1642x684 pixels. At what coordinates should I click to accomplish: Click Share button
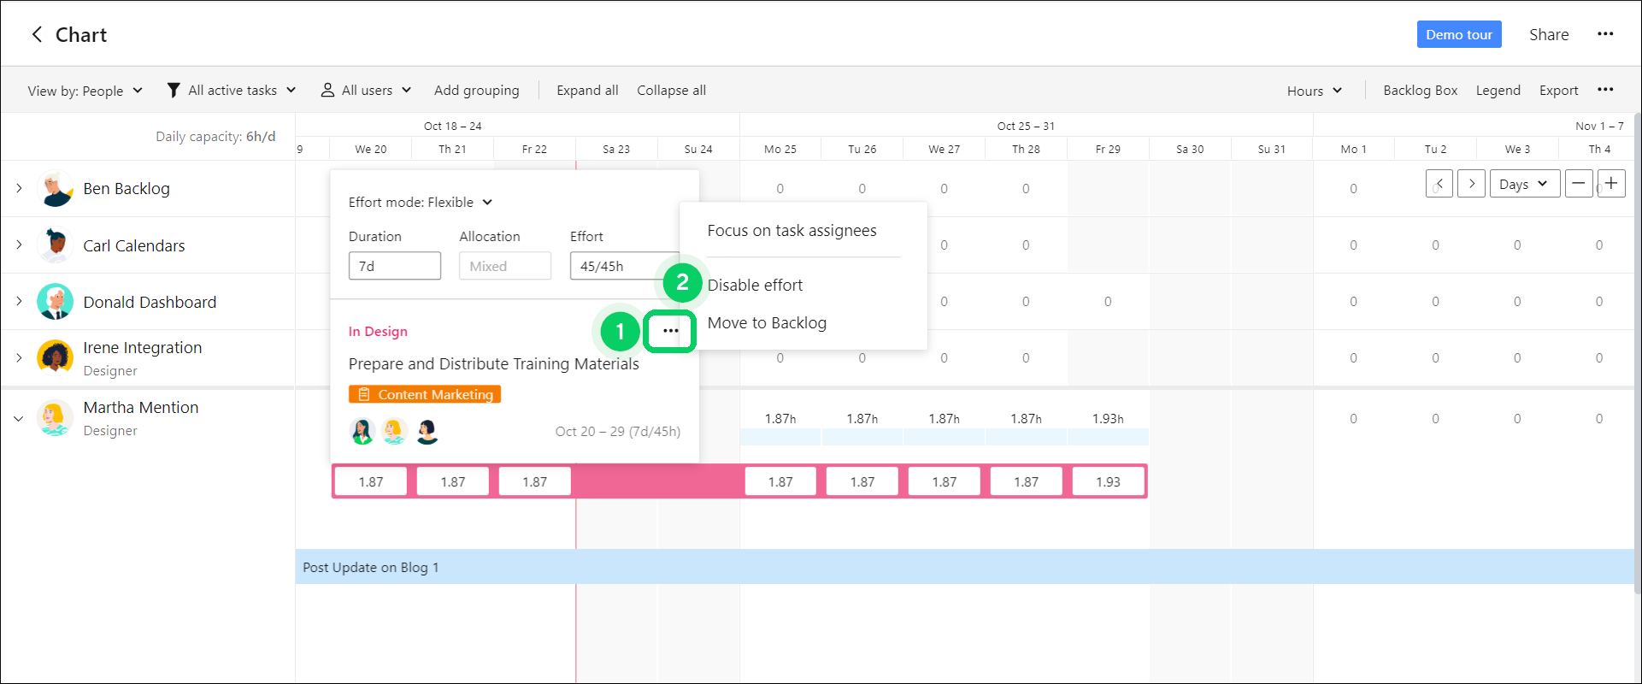1549,35
